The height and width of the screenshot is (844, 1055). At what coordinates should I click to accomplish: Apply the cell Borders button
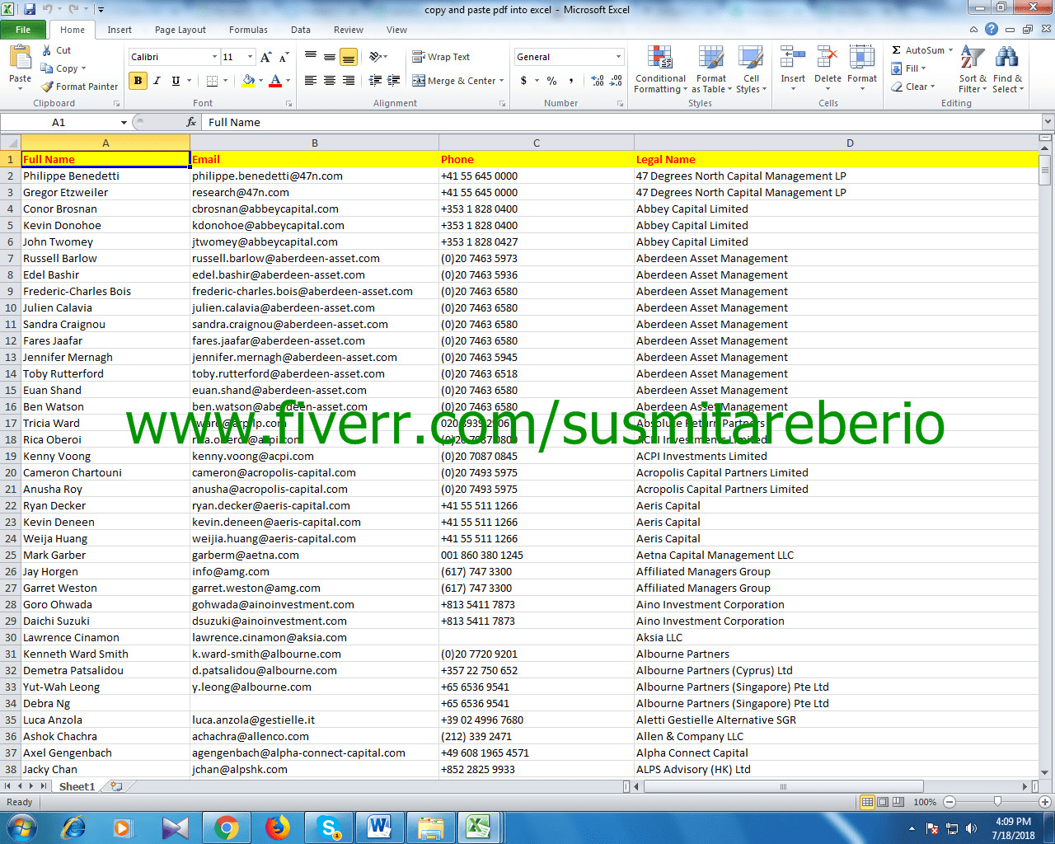click(212, 81)
